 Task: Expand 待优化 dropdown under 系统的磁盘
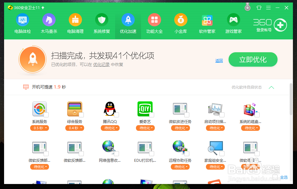(x=251, y=128)
